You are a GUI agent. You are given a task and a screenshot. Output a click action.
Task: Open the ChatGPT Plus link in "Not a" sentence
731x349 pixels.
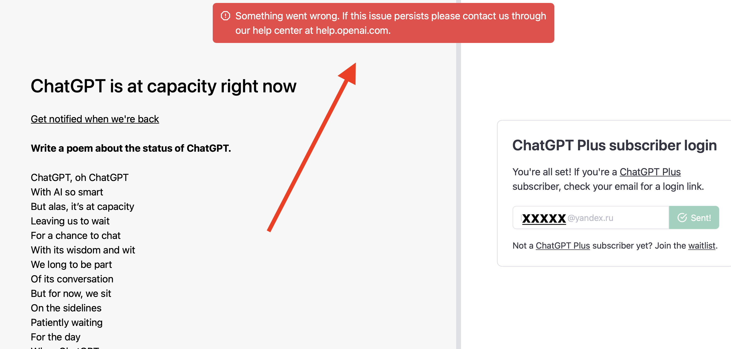tap(562, 245)
